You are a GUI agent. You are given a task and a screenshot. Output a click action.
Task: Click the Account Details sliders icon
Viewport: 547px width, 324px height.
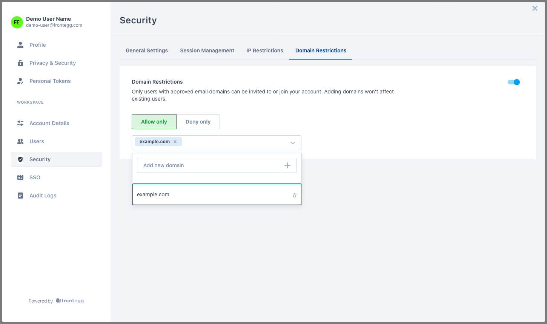20,123
